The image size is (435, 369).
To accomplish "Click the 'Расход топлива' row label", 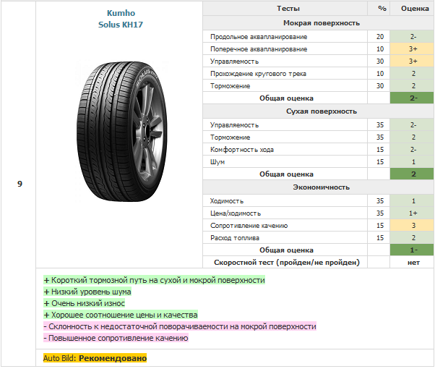I will [x=234, y=238].
